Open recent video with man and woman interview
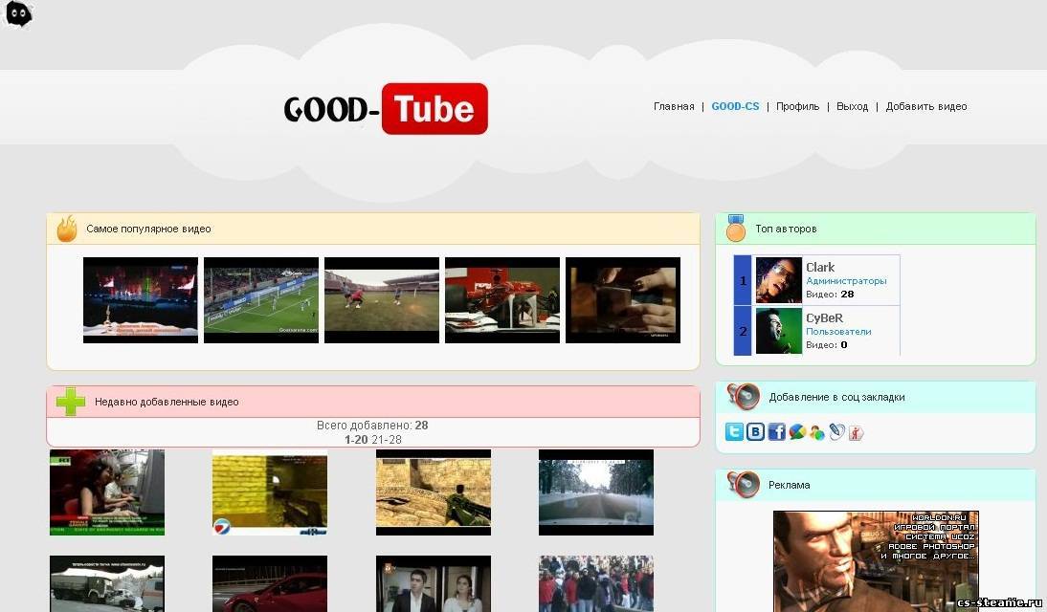Viewport: 1047px width, 612px height. point(434,584)
